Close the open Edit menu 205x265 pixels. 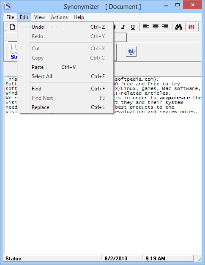click(24, 17)
